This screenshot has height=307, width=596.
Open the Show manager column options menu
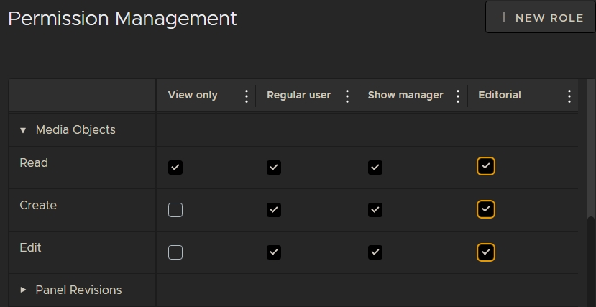click(x=458, y=96)
